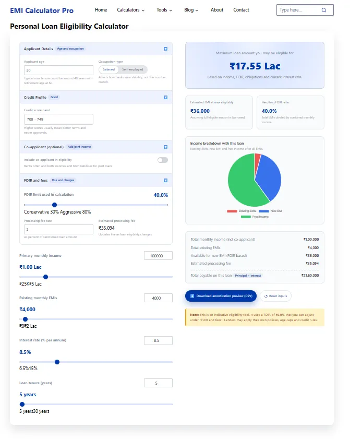Click the EMI Calculator Pro logo
Image resolution: width=350 pixels, height=439 pixels.
tap(42, 10)
